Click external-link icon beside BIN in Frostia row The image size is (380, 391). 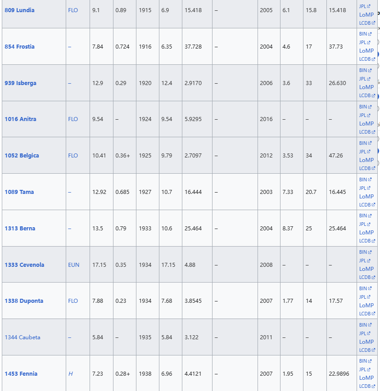pyautogui.click(x=370, y=34)
